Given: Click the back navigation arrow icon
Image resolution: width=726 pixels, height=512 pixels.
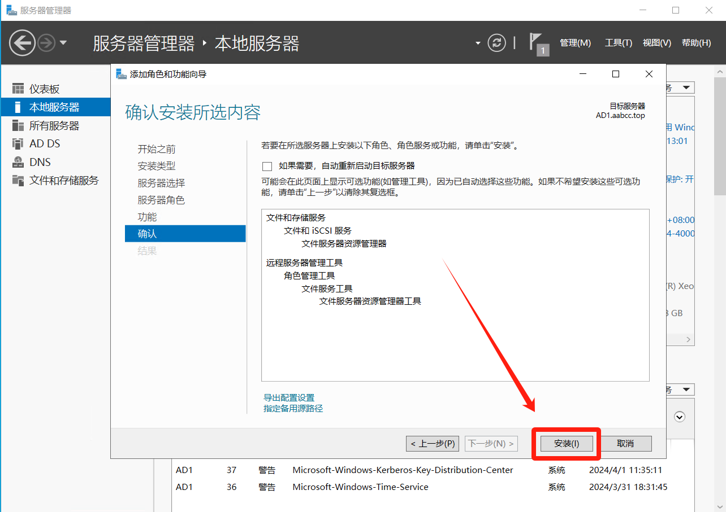Looking at the screenshot, I should click(x=22, y=43).
